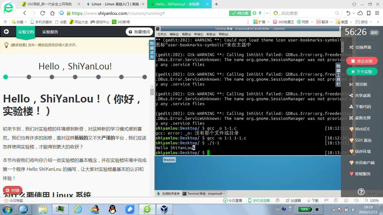Expand the address bar dropdown chevron
The image size is (383, 215).
coord(267,13)
